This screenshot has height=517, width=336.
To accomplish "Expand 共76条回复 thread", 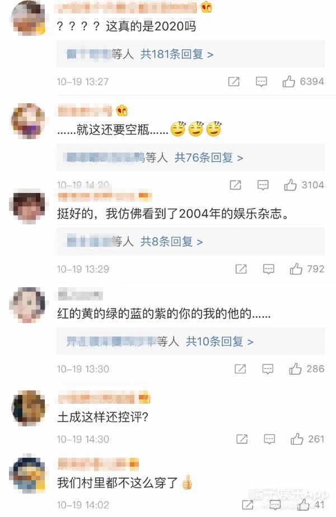I will tap(209, 158).
